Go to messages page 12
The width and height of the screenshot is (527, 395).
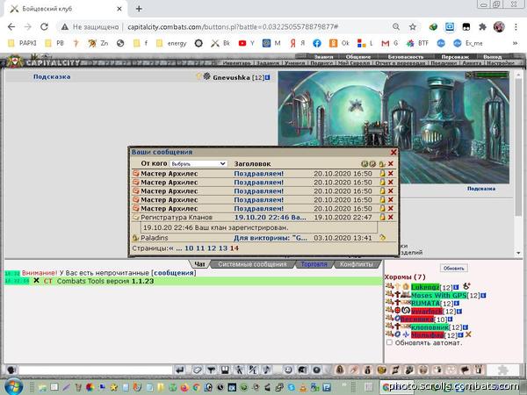[x=212, y=248]
